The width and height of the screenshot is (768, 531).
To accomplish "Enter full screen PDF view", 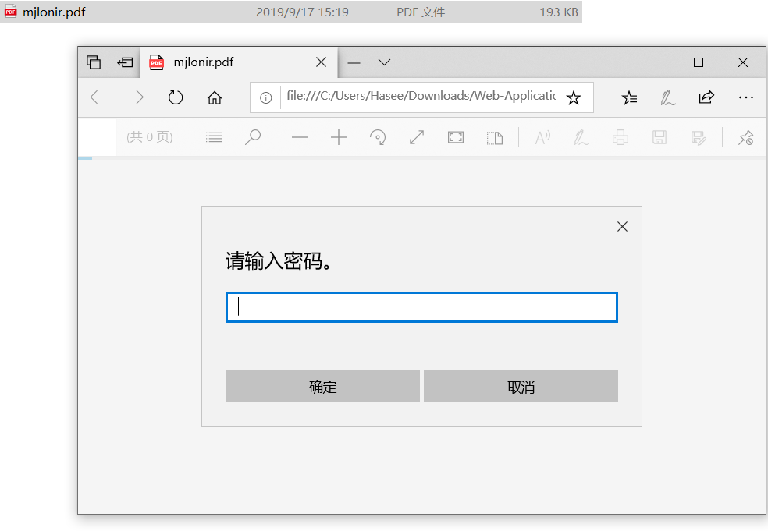I will tap(456, 137).
